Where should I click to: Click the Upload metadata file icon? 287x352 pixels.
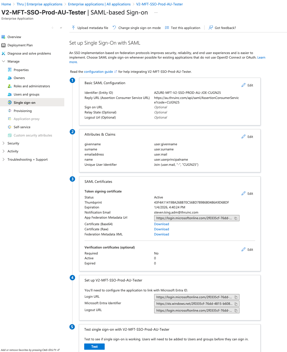coord(73,28)
